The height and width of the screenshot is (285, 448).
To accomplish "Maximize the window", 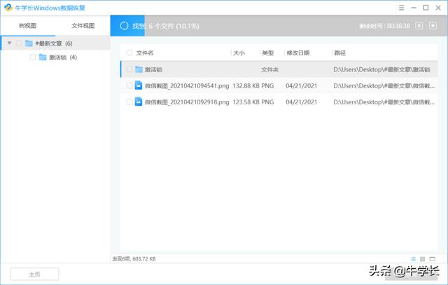I will point(426,8).
